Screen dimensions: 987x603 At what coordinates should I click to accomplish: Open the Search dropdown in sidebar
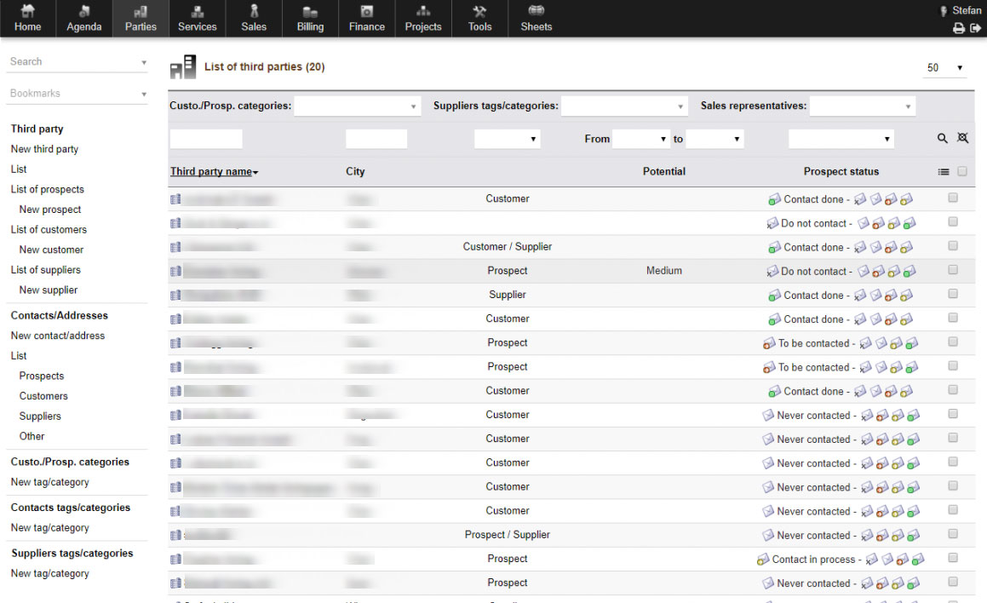77,61
